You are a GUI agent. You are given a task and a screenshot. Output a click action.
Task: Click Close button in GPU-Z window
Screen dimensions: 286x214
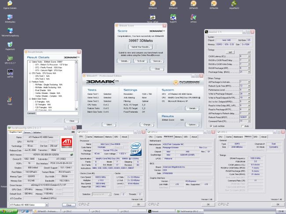69,205
